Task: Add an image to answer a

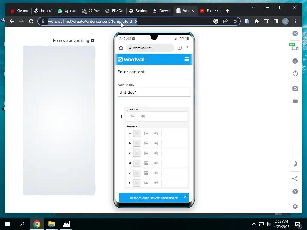Action: pos(146,133)
